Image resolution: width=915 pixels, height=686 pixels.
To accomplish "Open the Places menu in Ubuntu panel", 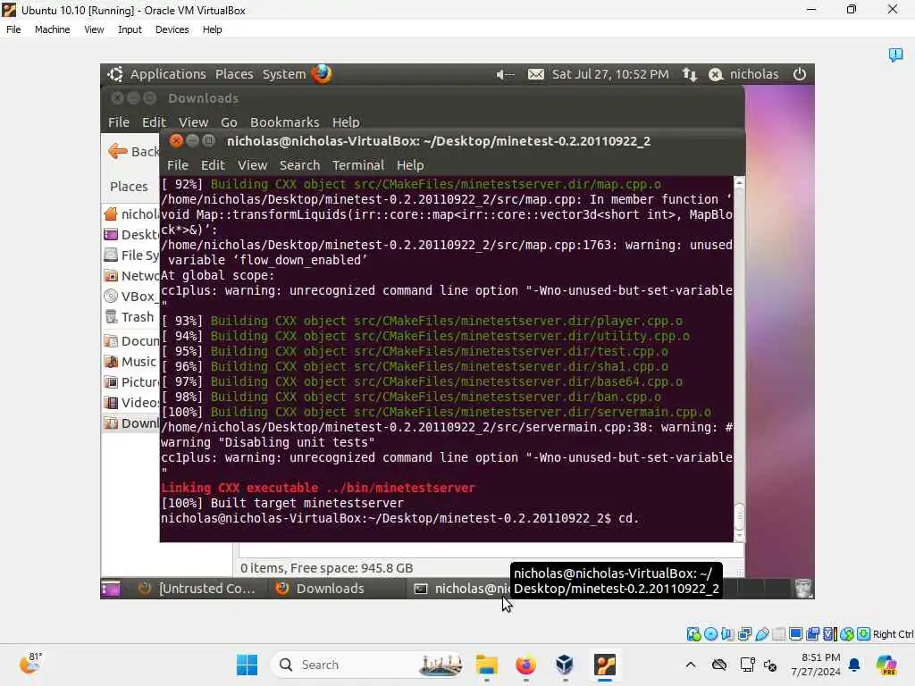I will pos(234,74).
